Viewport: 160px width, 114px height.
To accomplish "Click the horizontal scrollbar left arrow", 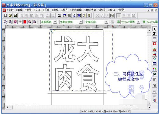I will 7,107.
